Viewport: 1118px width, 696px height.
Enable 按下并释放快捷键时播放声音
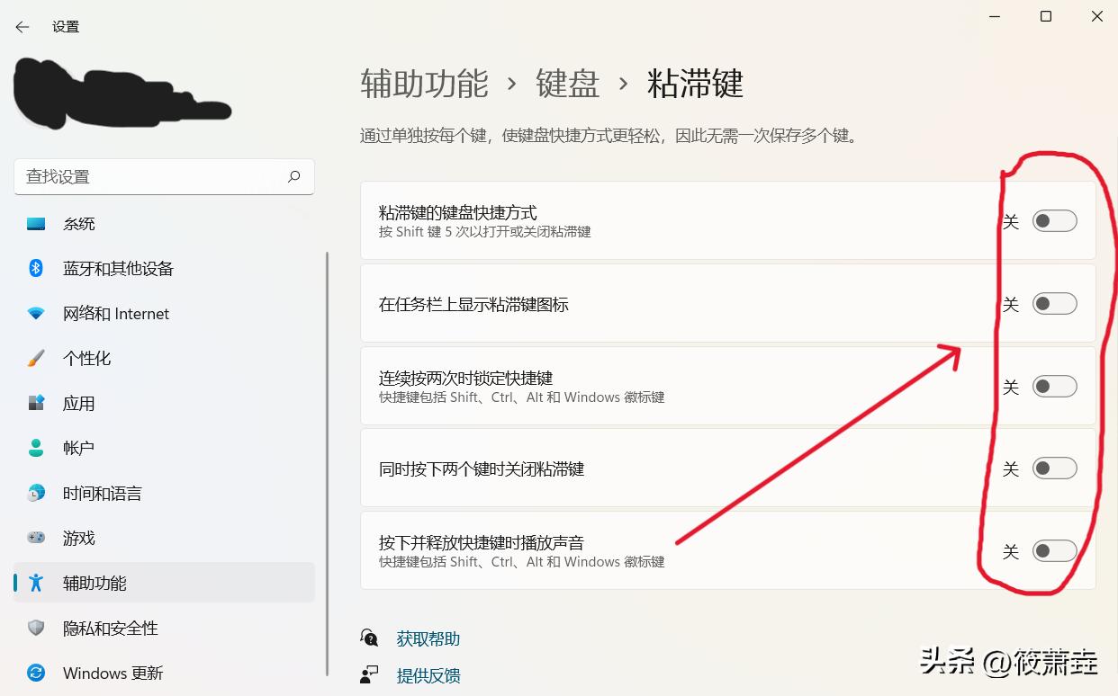point(1054,550)
